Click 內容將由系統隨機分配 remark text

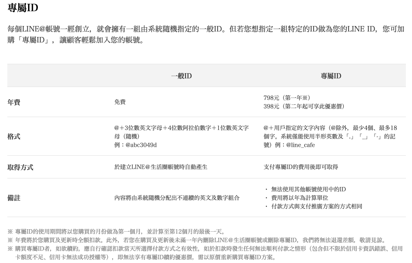(x=177, y=198)
